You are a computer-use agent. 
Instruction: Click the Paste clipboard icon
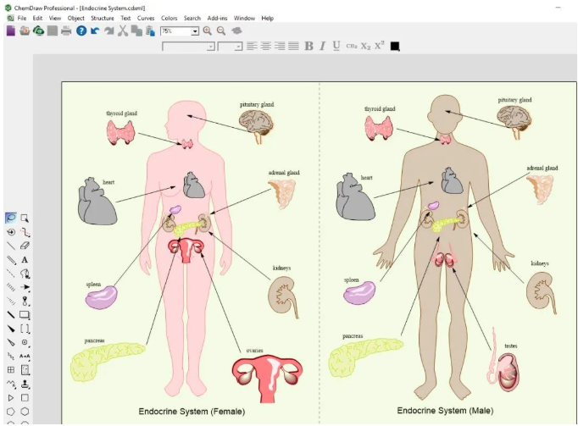[x=150, y=30]
